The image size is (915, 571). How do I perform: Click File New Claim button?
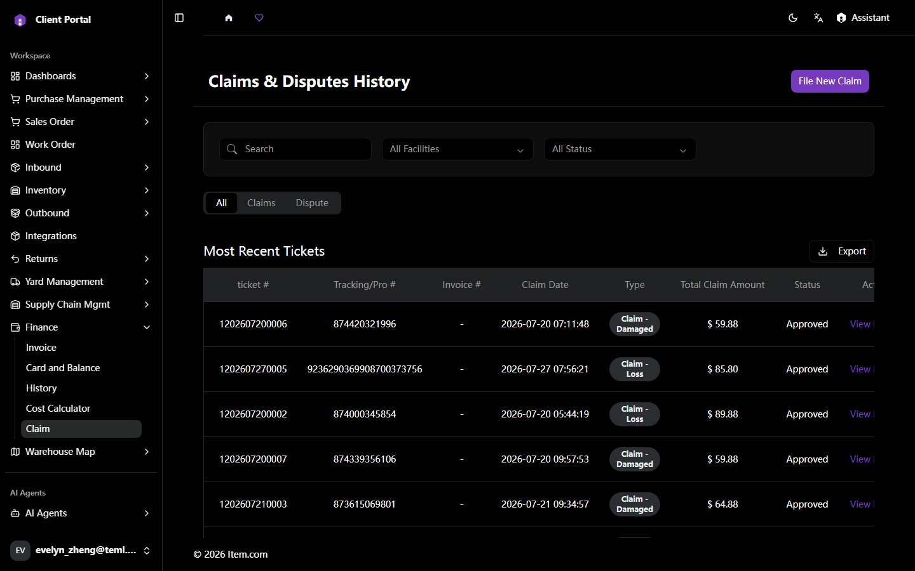pyautogui.click(x=830, y=81)
